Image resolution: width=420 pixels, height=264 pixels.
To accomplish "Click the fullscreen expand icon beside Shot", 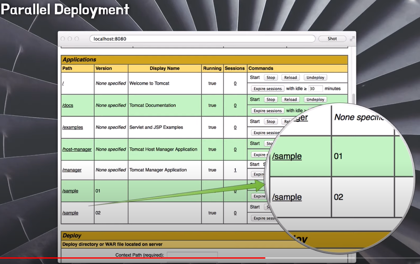I will [352, 39].
